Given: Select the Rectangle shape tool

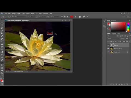Looking at the screenshot, I should click(2, 68).
